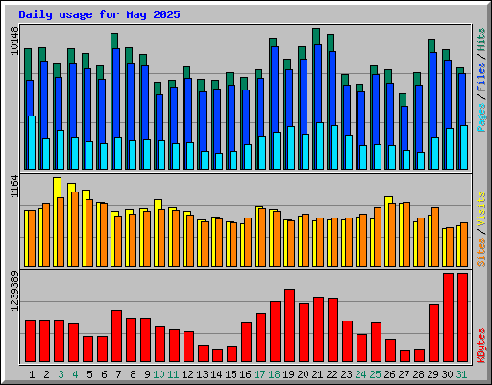Select day label 15 on the axis
Viewport: 492px width, 385px height.
(231, 374)
